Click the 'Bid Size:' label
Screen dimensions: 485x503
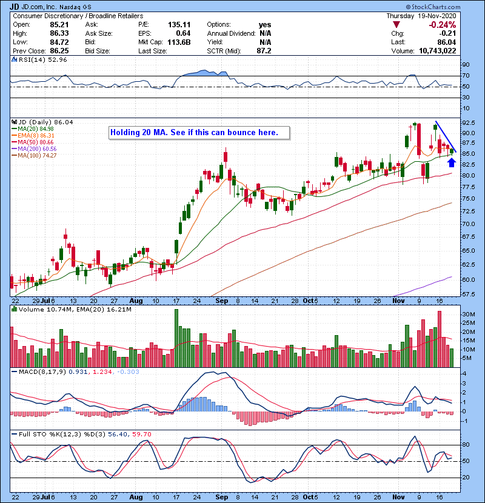pyautogui.click(x=98, y=51)
